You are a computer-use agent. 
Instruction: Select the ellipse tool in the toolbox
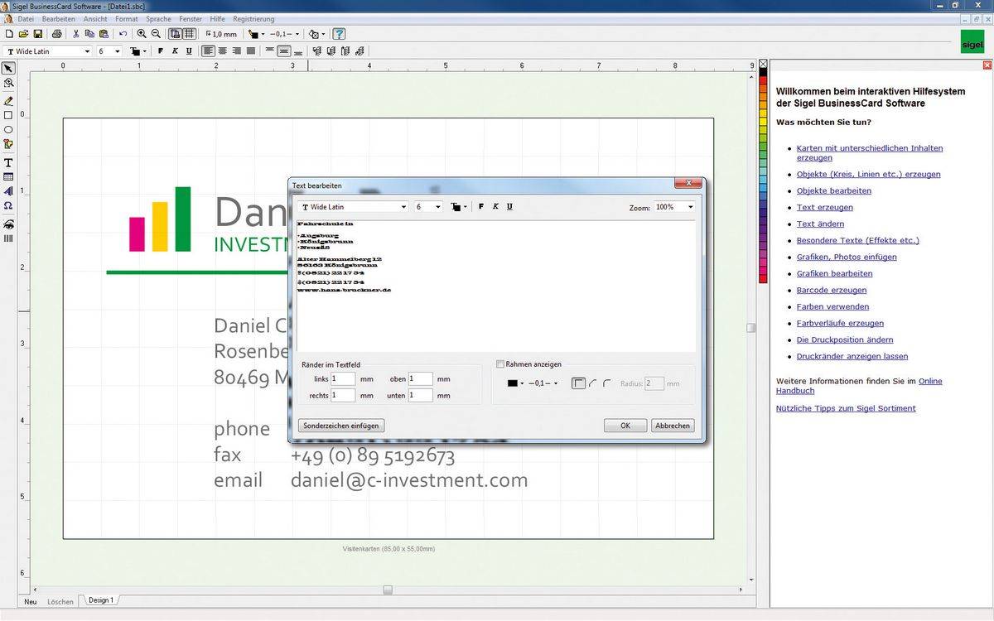[8, 128]
